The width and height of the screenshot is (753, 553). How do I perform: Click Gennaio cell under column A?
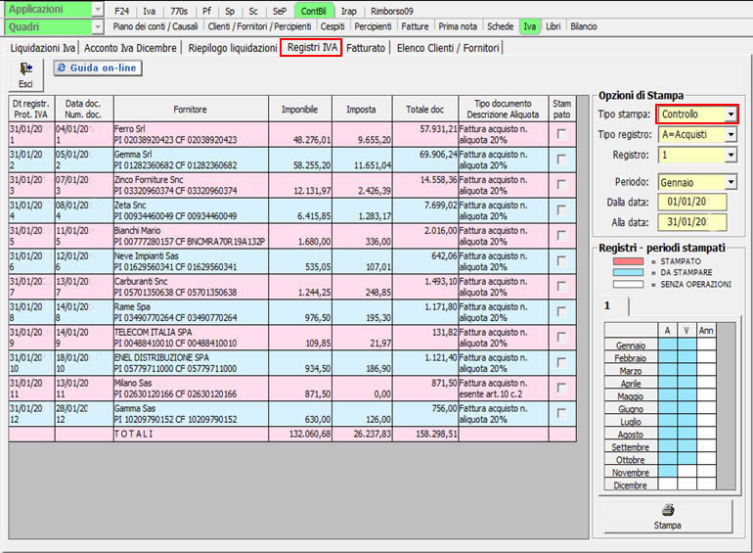[668, 344]
